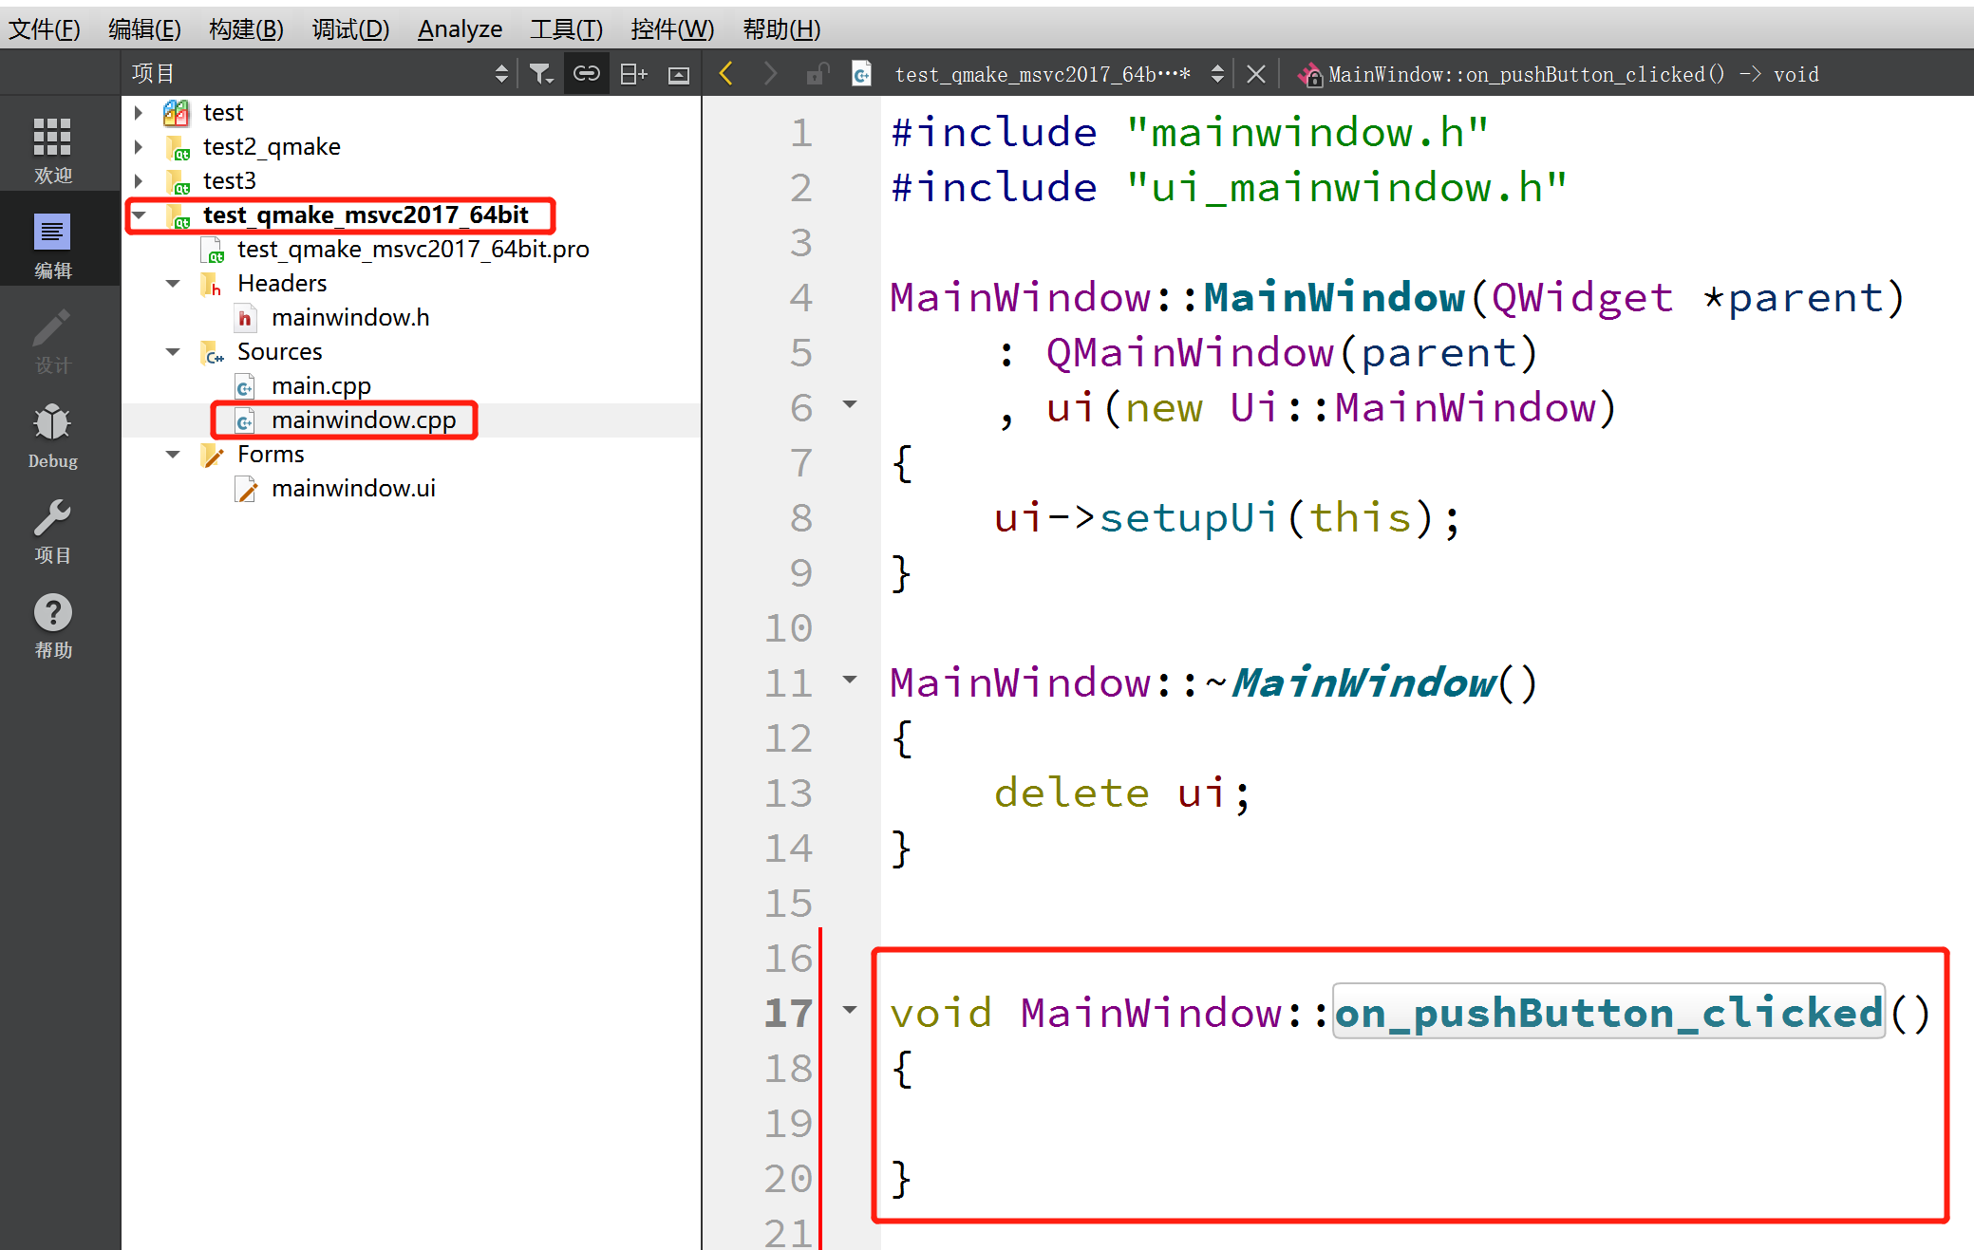Collapse the test_qmake_msvc2017_64bit project node
Screen dimensions: 1974x1250
140,215
